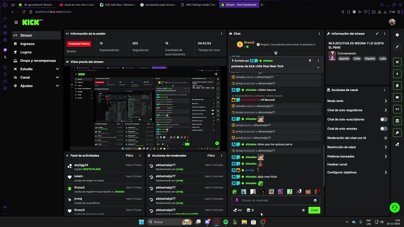Switch to the gameatron5 Stream browser tab
The height and width of the screenshot is (227, 404).
click(x=37, y=5)
